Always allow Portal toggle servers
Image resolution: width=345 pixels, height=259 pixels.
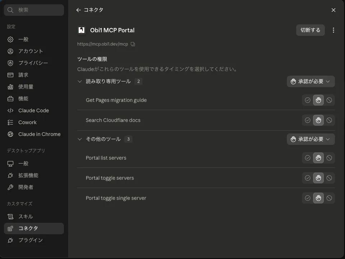(x=308, y=178)
